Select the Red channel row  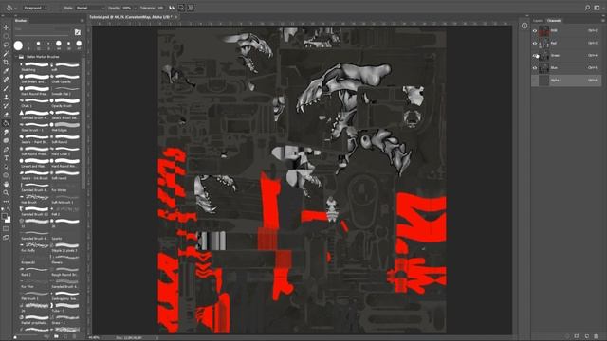(566, 43)
